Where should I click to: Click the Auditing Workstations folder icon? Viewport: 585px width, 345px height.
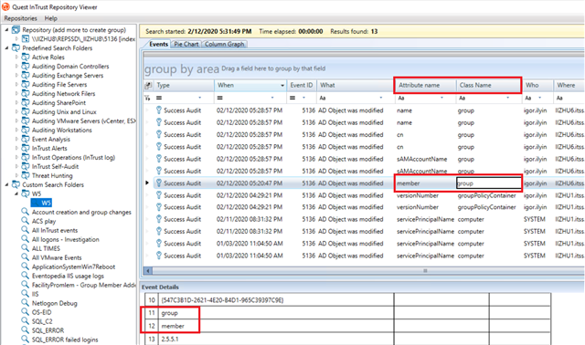[x=26, y=130]
